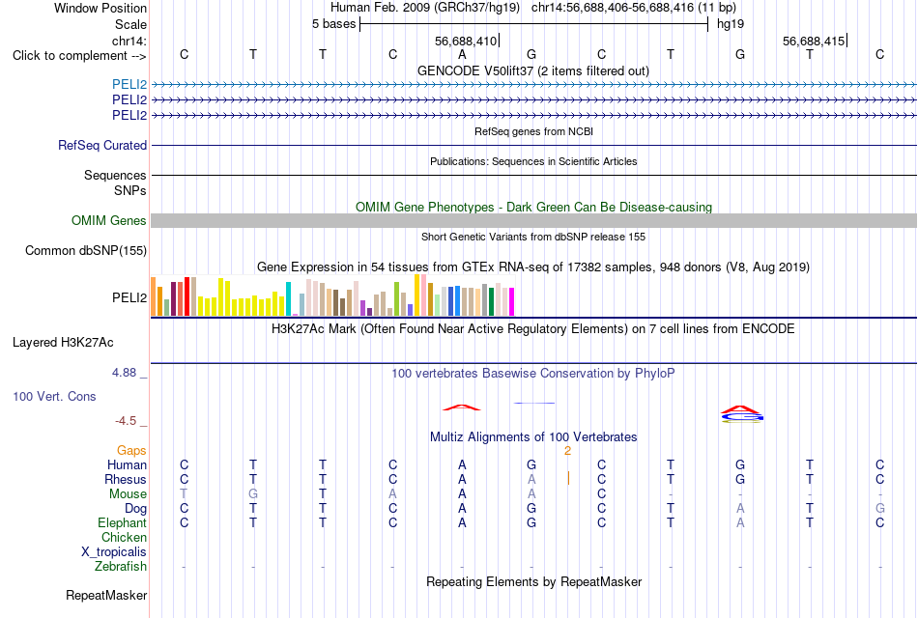Click the red-and-blue PhyloP logo peak

coord(740,414)
